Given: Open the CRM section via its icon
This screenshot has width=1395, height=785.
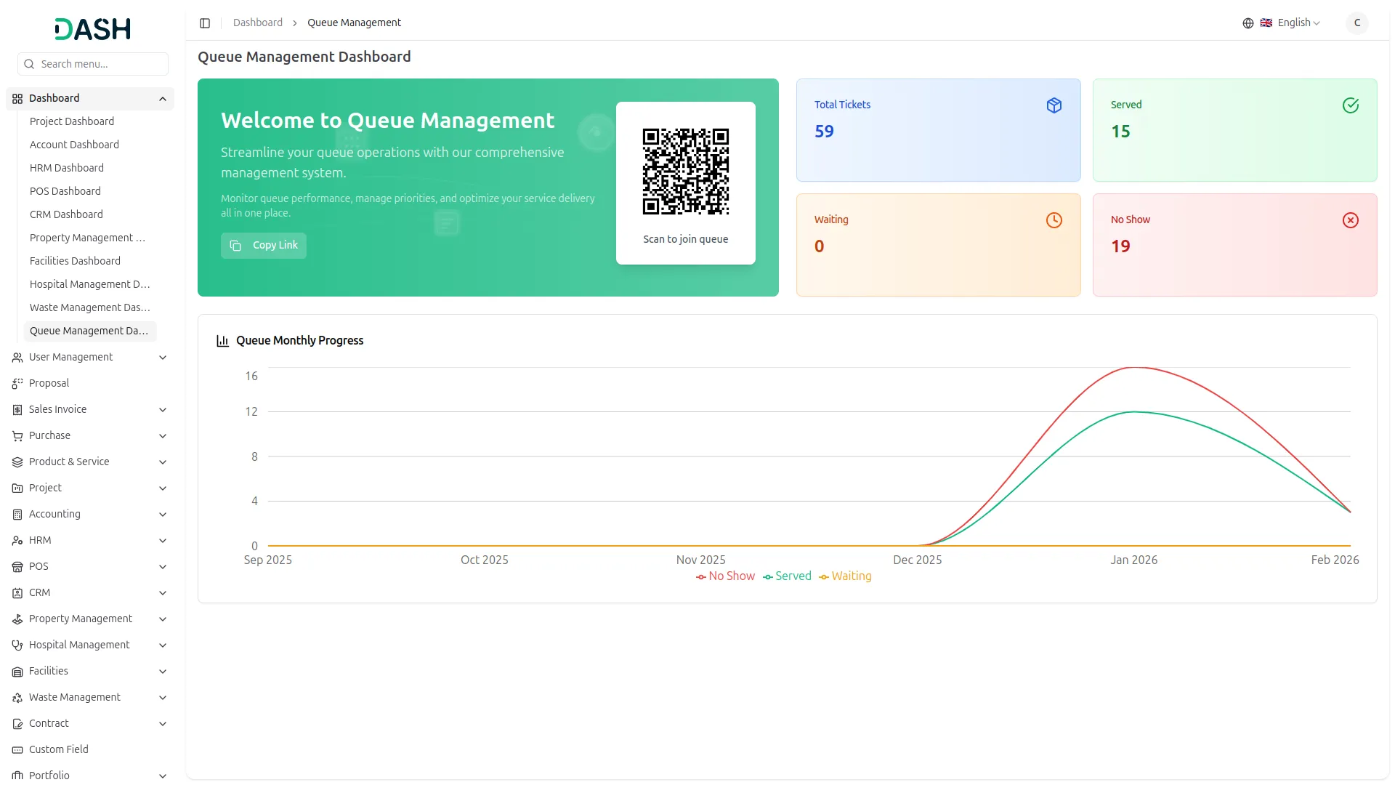Looking at the screenshot, I should (17, 592).
